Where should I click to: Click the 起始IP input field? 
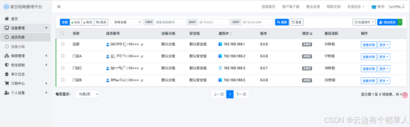[x=214, y=22]
